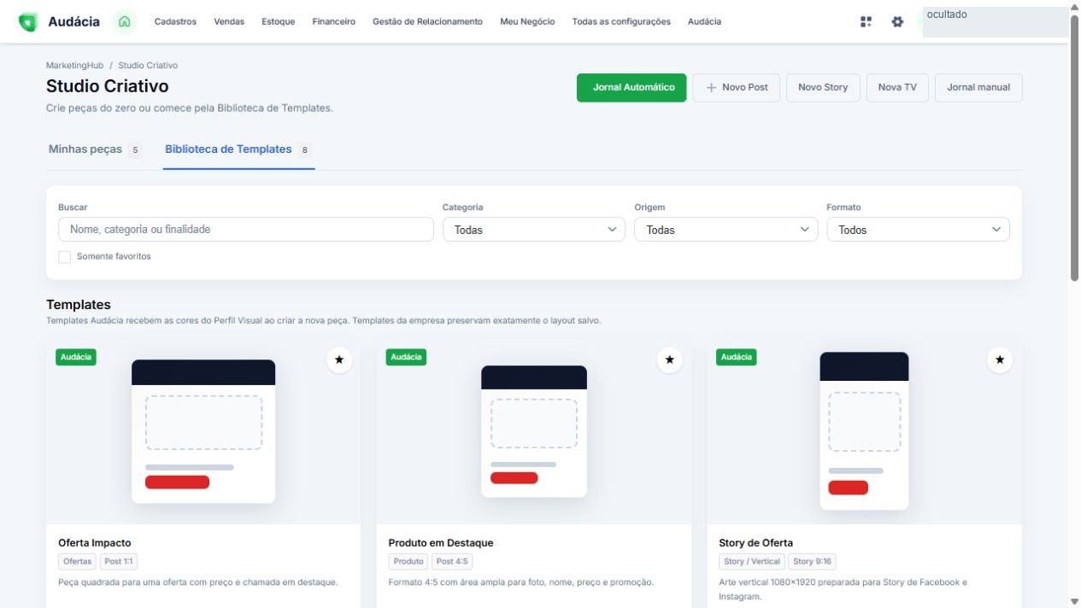The height and width of the screenshot is (608, 1081).
Task: Expand the Formato dropdown
Action: [x=918, y=230]
